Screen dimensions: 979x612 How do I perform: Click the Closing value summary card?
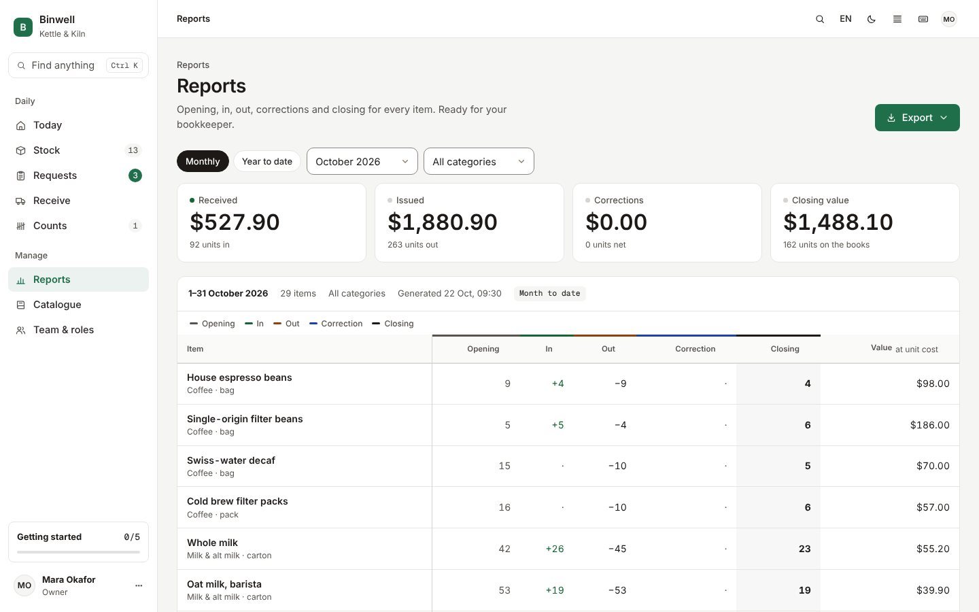pos(865,222)
